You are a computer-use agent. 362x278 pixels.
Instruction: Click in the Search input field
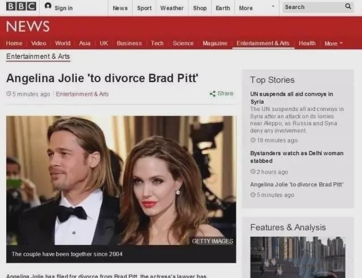pyautogui.click(x=312, y=7)
